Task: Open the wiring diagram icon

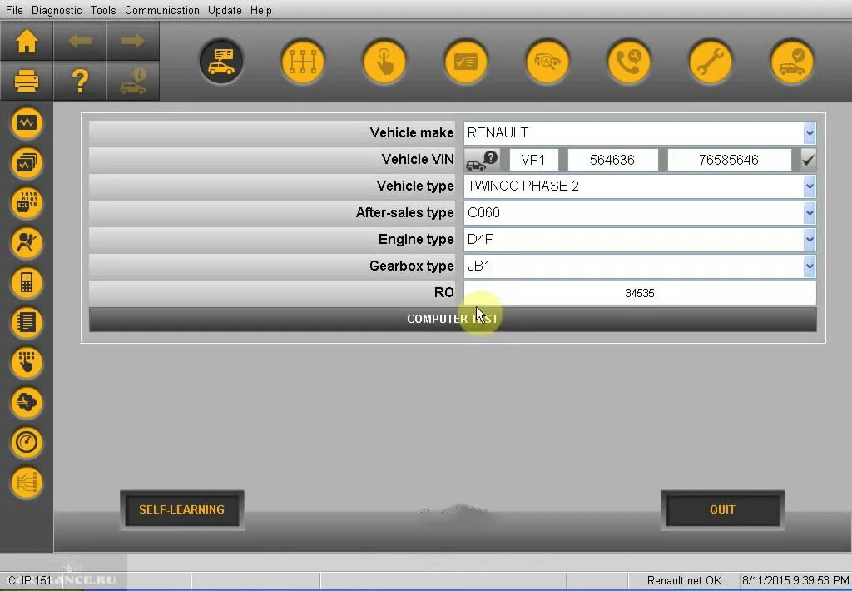Action: click(x=27, y=482)
